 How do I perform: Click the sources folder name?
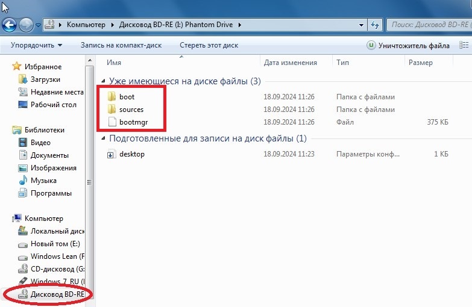[x=131, y=110]
